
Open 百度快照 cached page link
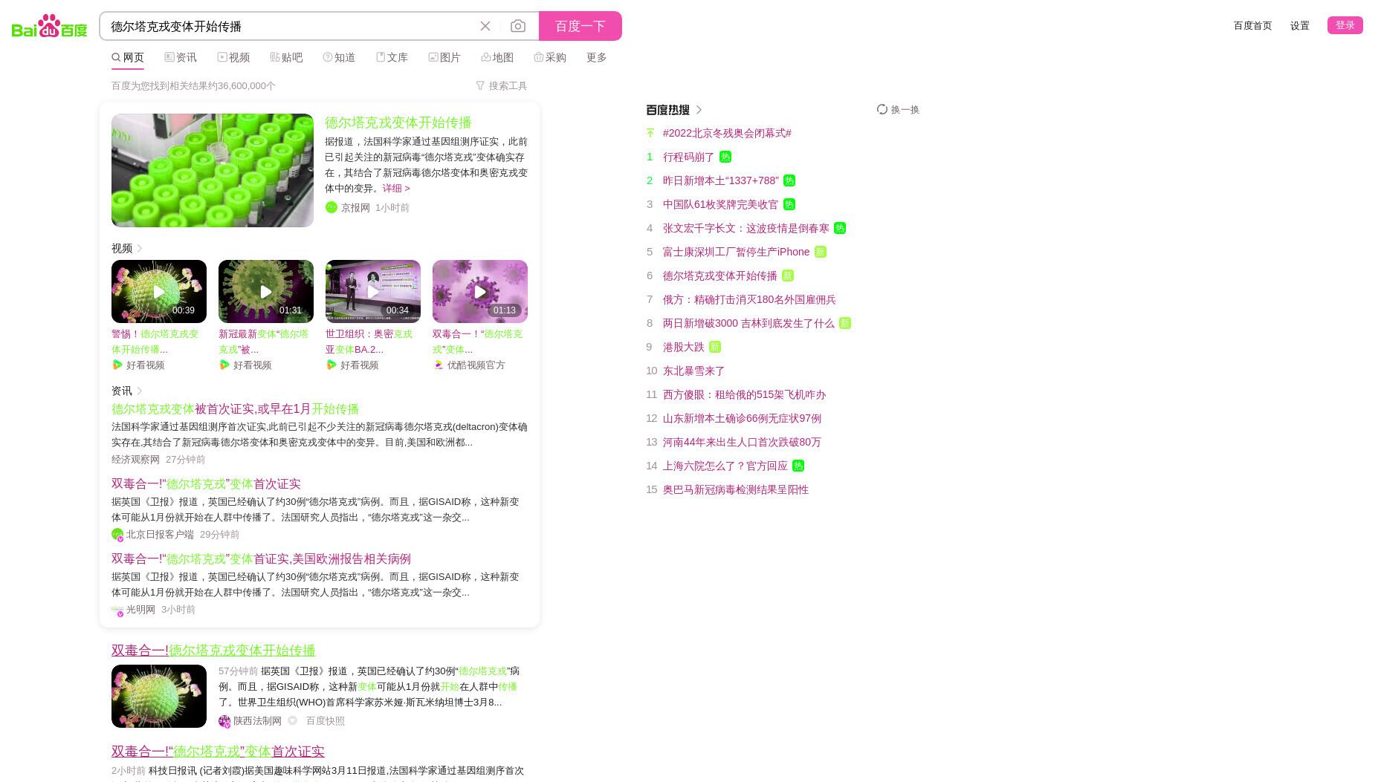pos(326,720)
